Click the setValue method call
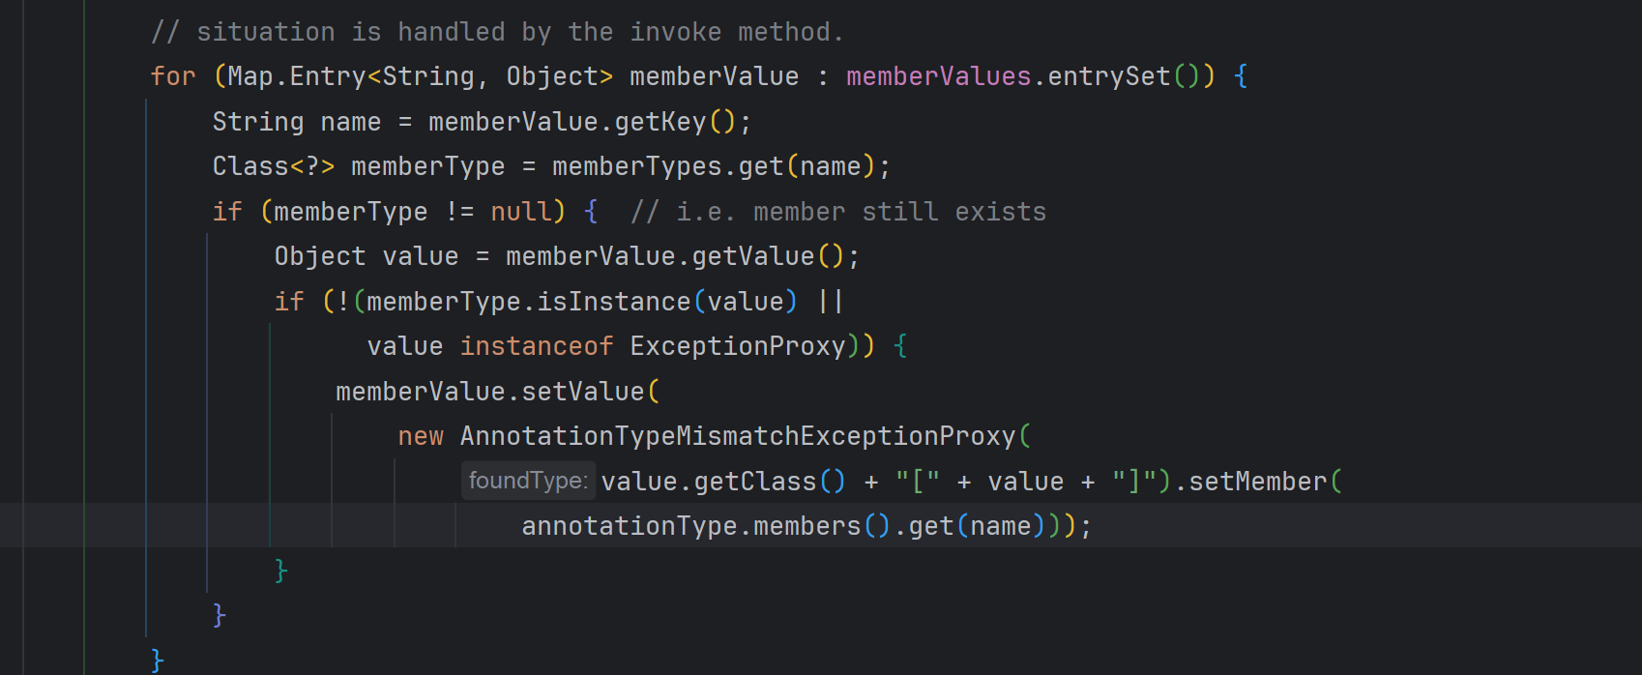The height and width of the screenshot is (675, 1642). (x=582, y=392)
